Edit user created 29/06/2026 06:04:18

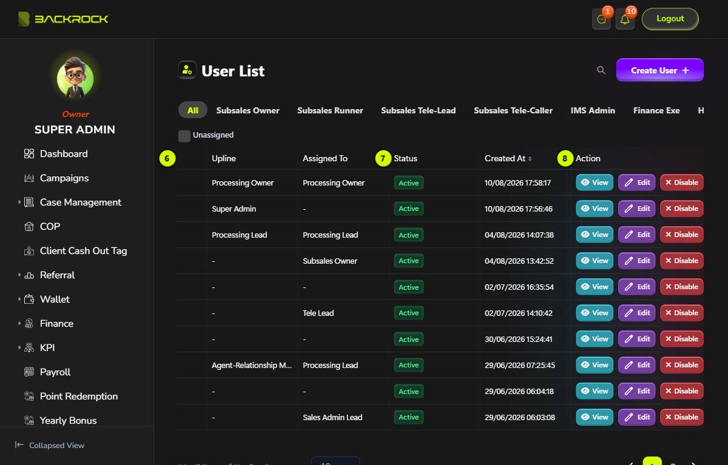tap(637, 391)
